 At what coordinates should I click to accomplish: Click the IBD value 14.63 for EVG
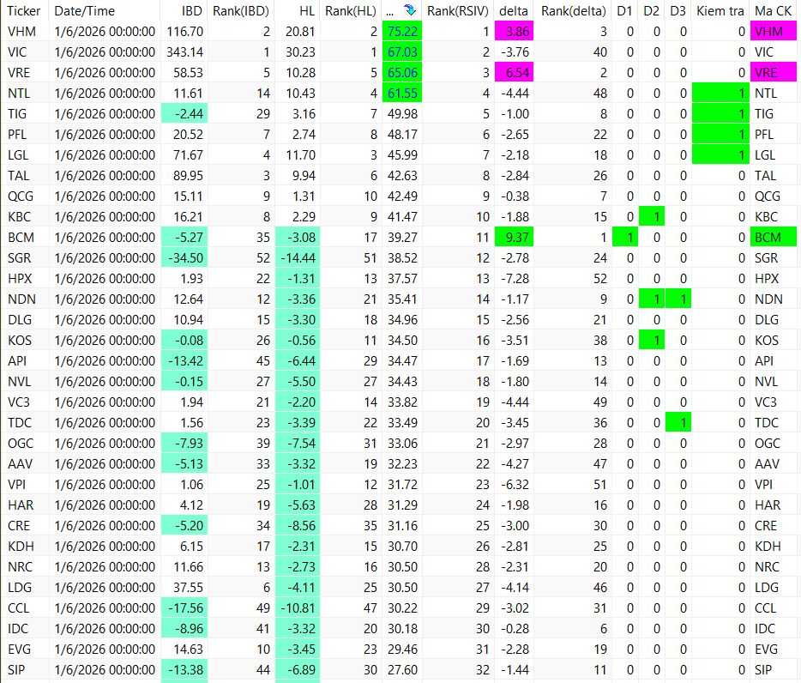pos(188,650)
